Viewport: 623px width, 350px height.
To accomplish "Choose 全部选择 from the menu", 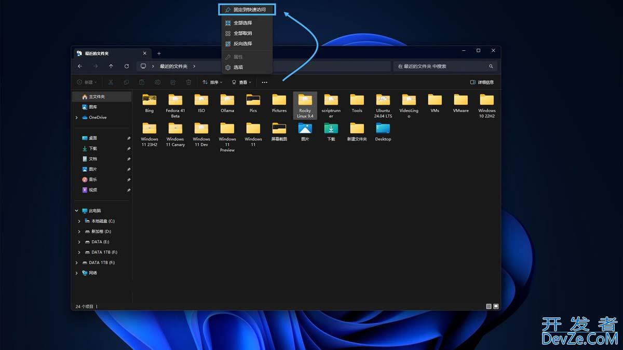I will point(247,23).
